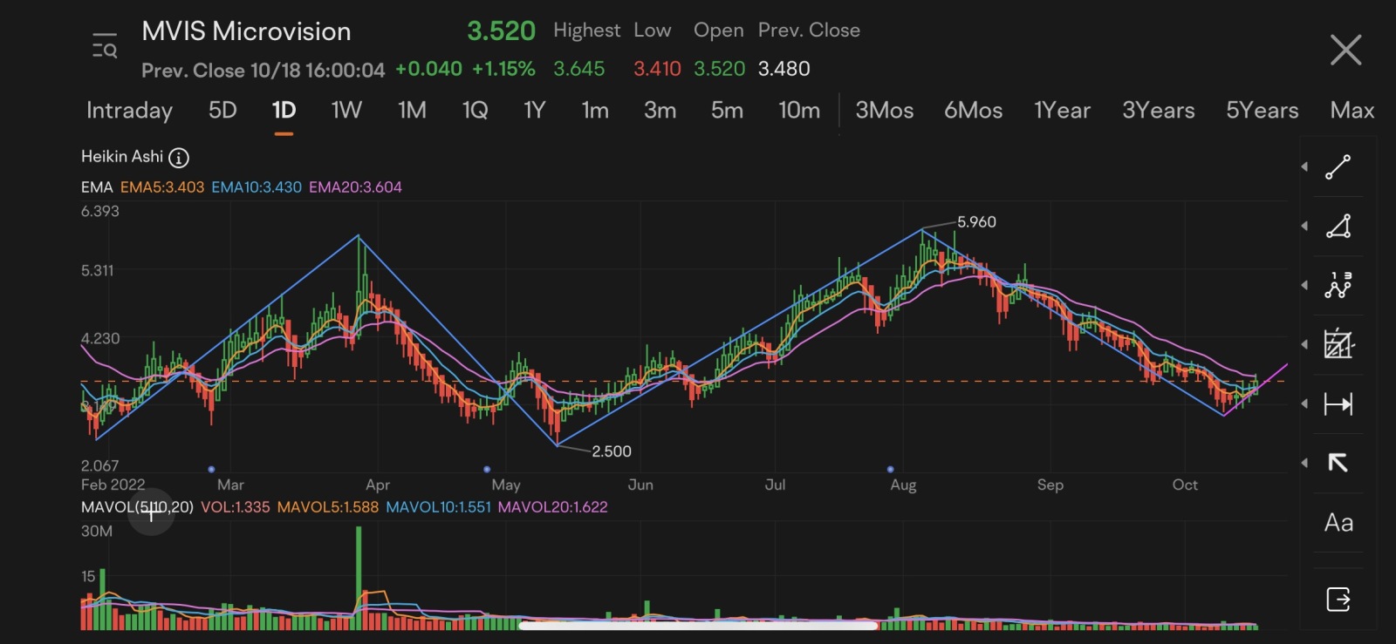Select the chart region analysis tool

1338,344
